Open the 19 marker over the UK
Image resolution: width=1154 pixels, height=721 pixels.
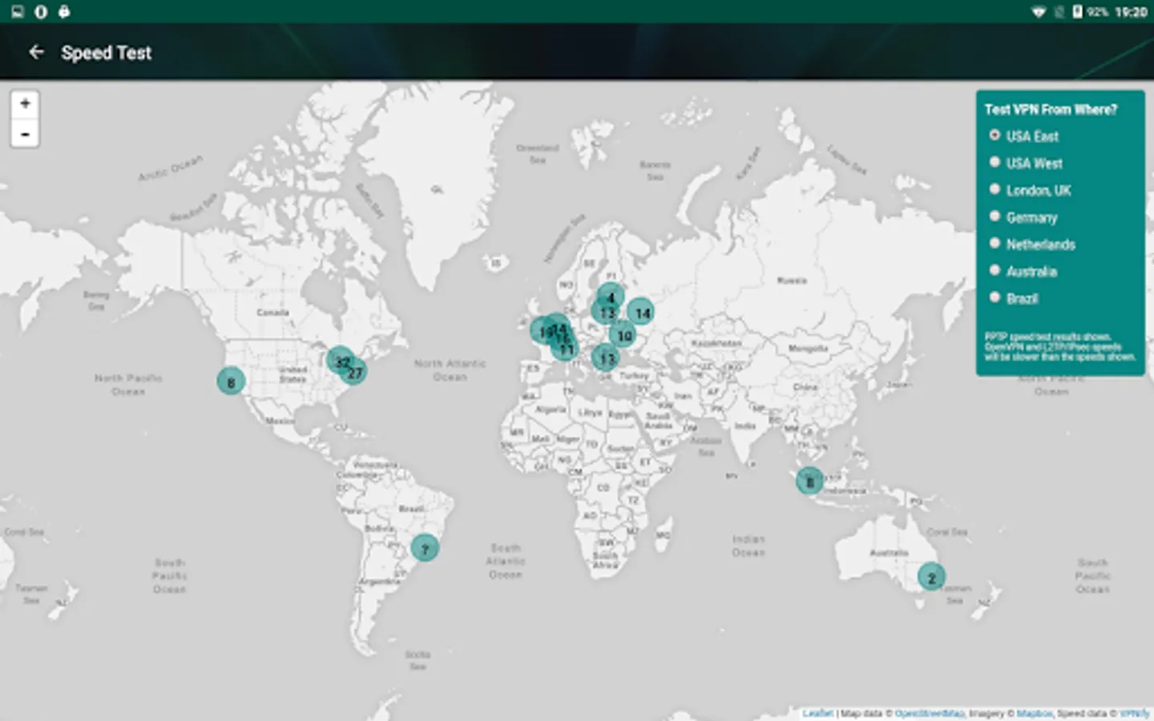click(x=543, y=331)
